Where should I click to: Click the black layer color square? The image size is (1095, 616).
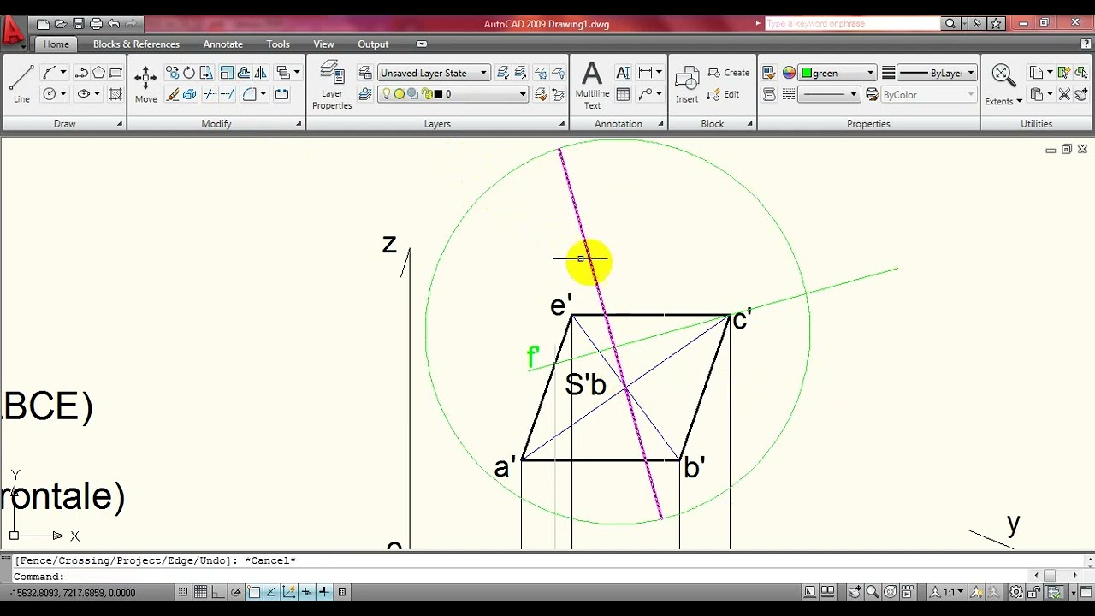(439, 94)
